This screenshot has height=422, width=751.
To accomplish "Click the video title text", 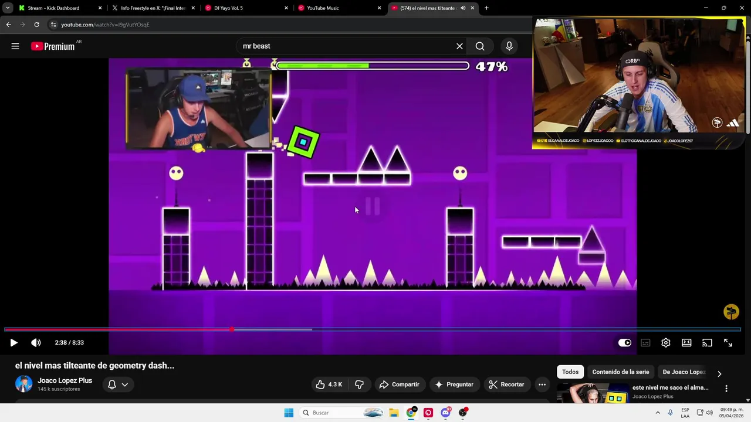I will [94, 366].
